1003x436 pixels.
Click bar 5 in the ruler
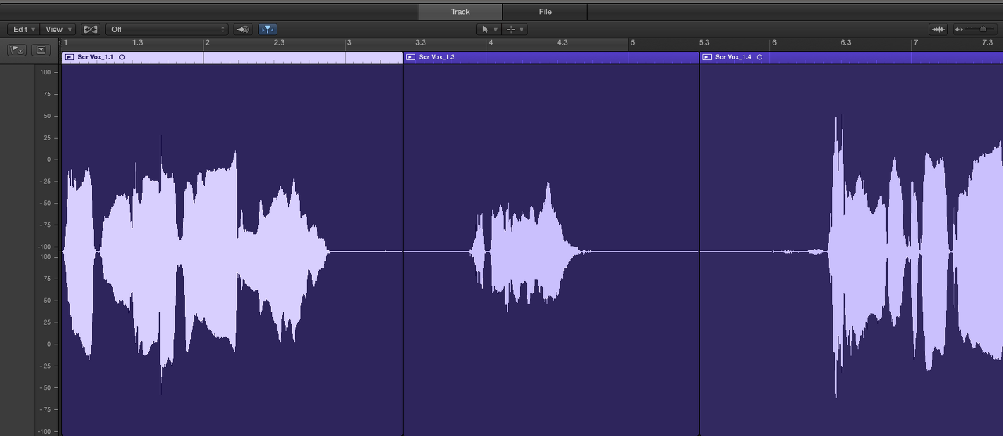(x=632, y=43)
